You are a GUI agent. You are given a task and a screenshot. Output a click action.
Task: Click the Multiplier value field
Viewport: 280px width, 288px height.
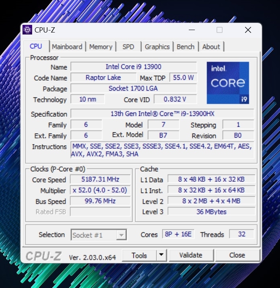[100, 190]
